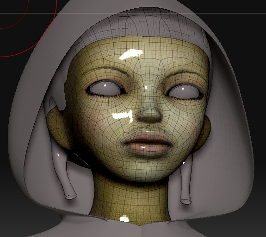Click the bright forehead specular highlight
Image resolution: width=266 pixels, height=237 pixels.
tap(131, 54)
